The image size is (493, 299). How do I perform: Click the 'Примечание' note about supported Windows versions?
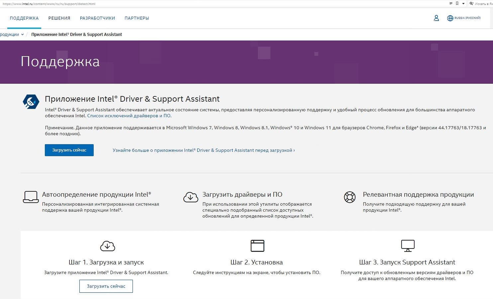pyautogui.click(x=265, y=131)
